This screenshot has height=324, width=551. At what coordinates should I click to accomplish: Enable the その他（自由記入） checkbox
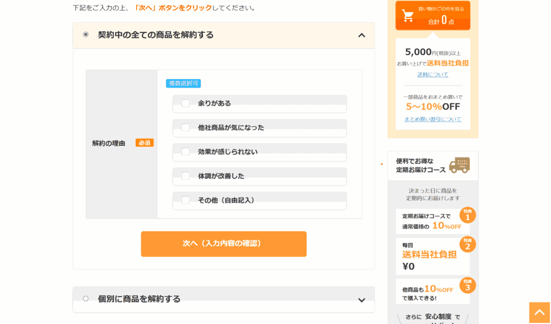pos(186,200)
